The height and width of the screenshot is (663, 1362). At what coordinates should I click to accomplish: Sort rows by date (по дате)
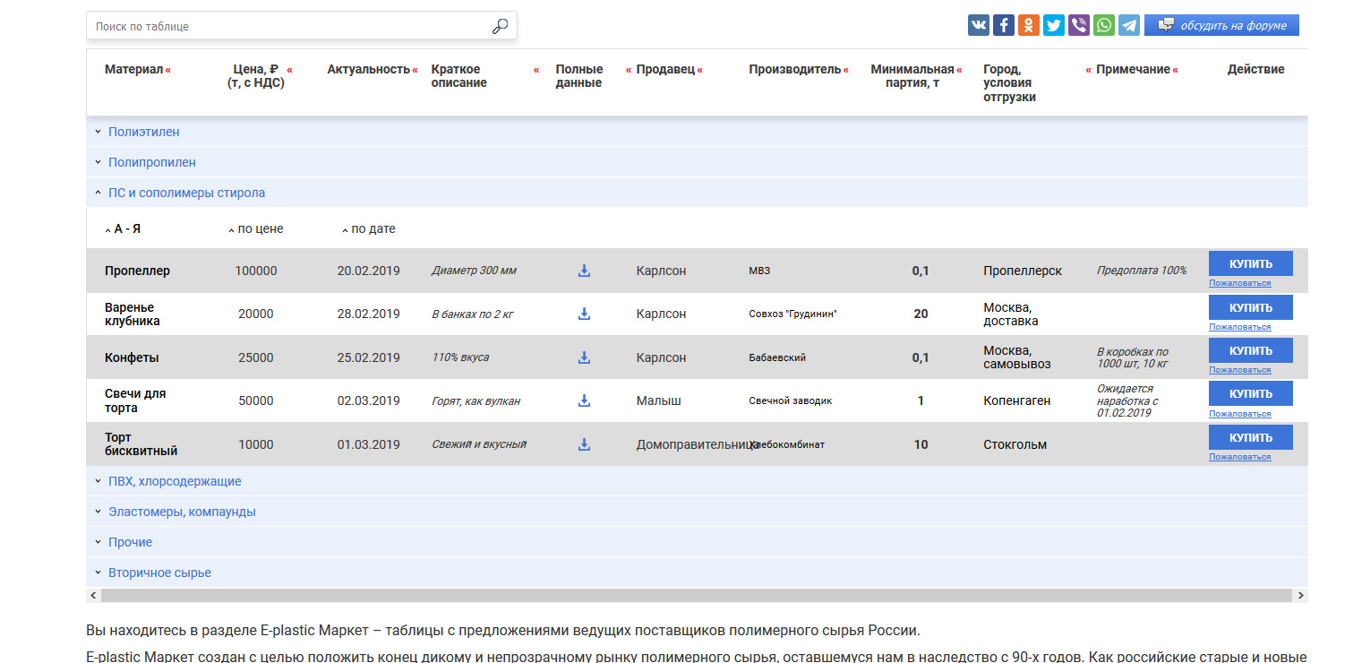(x=372, y=229)
